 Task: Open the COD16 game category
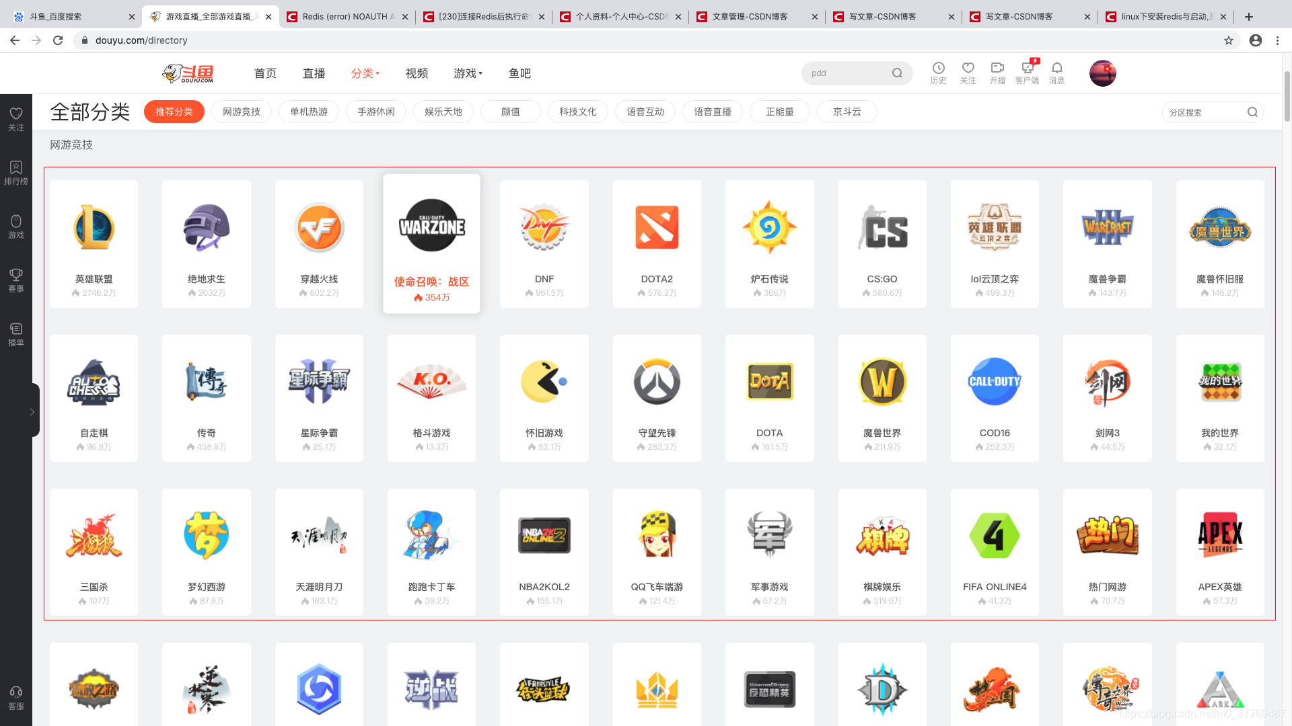[x=995, y=398]
